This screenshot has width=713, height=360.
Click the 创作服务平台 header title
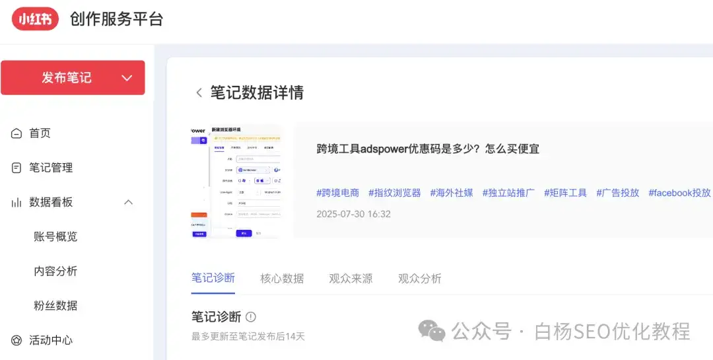click(116, 20)
